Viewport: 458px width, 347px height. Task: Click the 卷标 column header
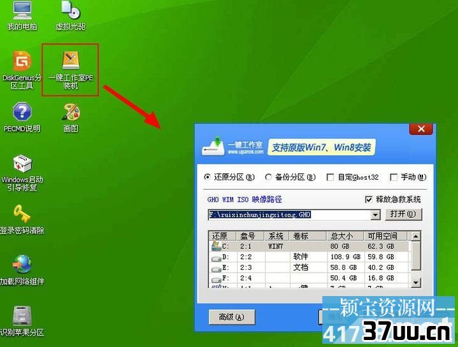pos(308,236)
